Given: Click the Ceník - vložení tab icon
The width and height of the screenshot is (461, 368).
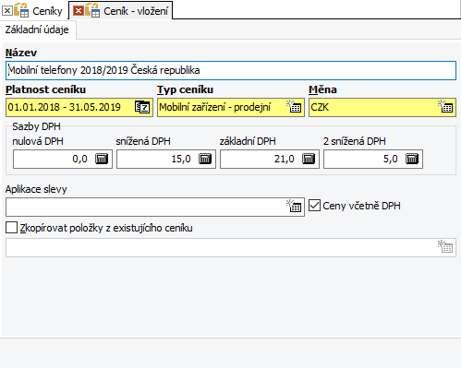Looking at the screenshot, I should coord(92,10).
